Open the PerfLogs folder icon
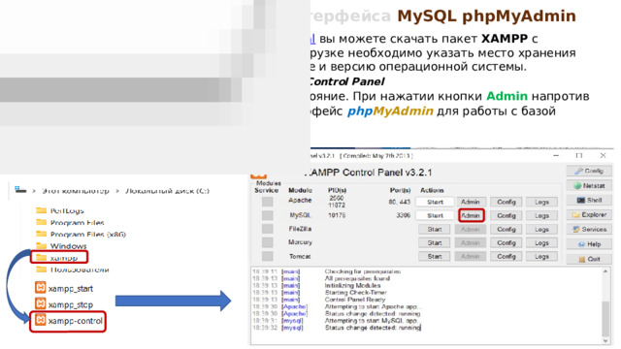621x349 pixels. pyautogui.click(x=41, y=210)
